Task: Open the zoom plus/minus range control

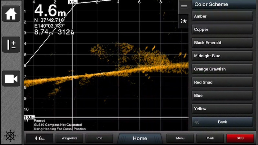Action: point(11,45)
